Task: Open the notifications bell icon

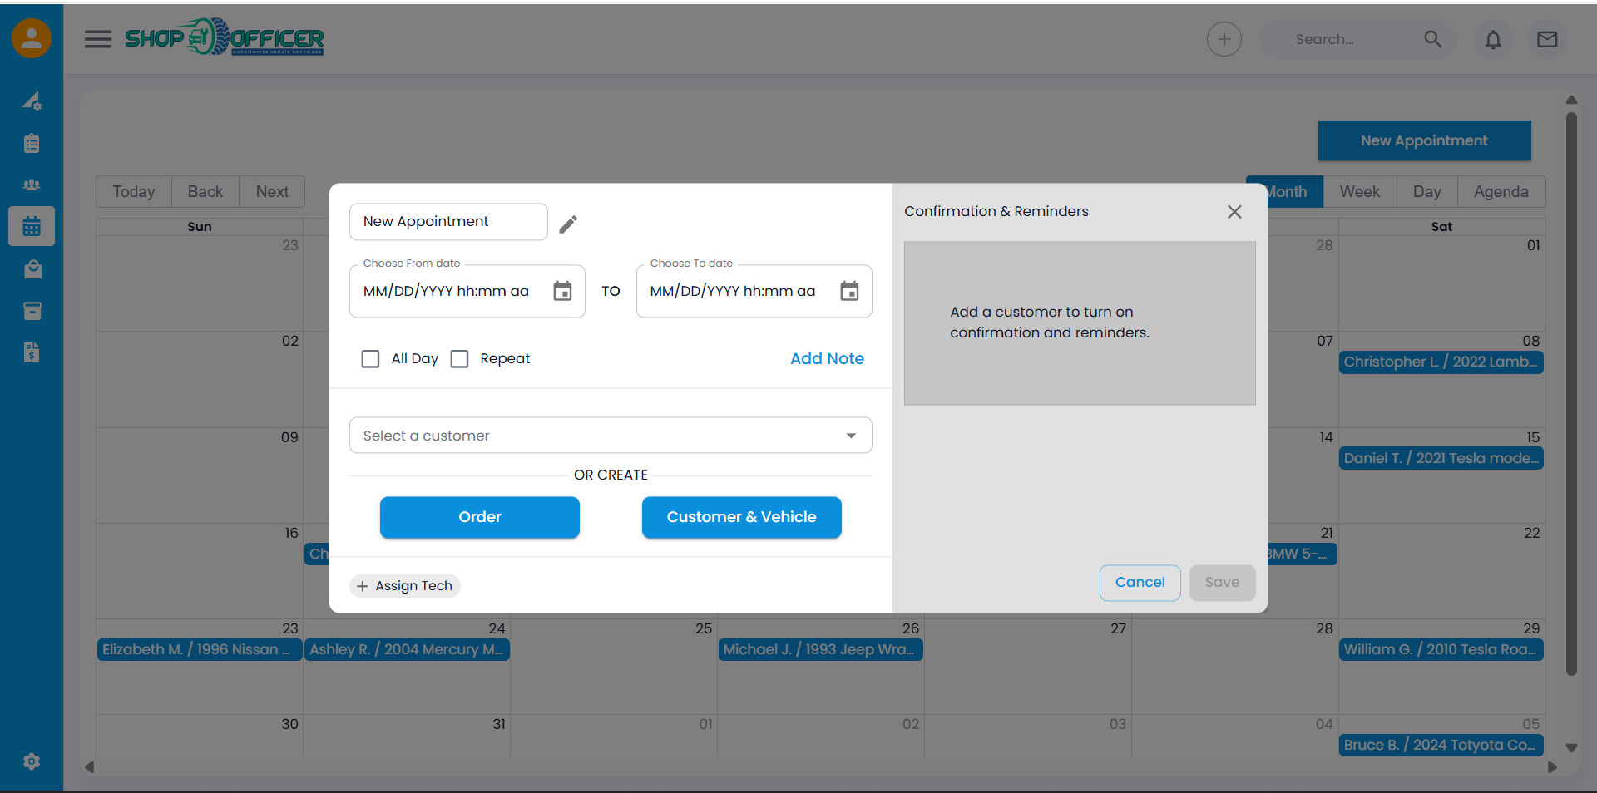Action: [x=1493, y=39]
